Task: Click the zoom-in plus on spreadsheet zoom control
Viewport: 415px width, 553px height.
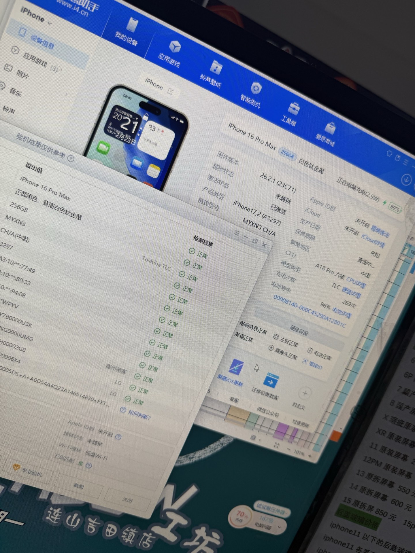Action: 310,456
